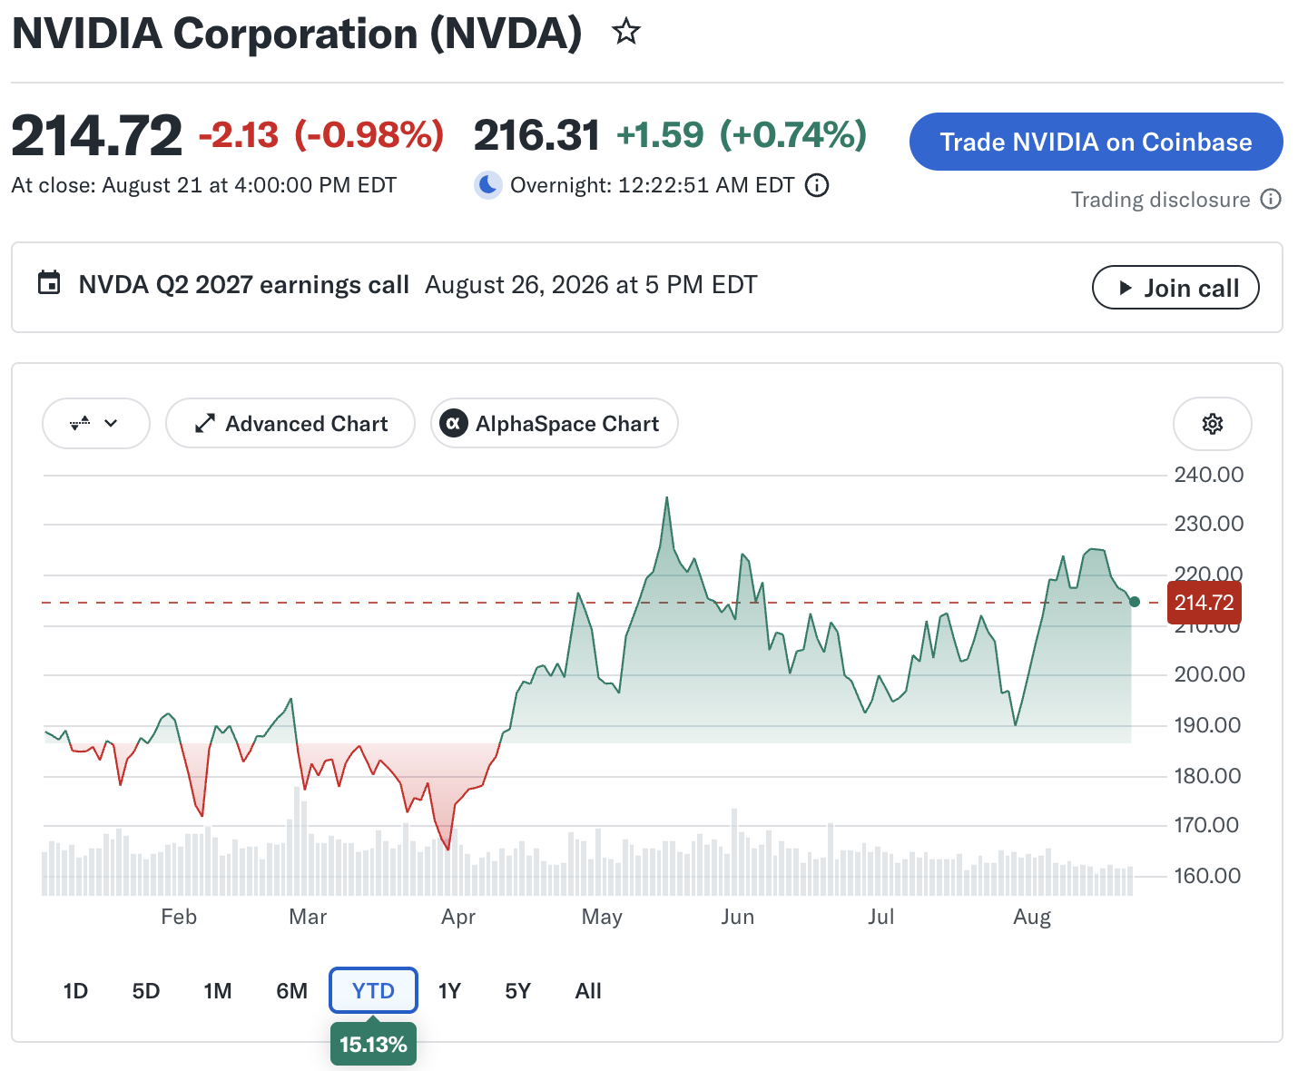Click the green end-point dot on chart line
1298x1071 pixels.
click(1134, 602)
